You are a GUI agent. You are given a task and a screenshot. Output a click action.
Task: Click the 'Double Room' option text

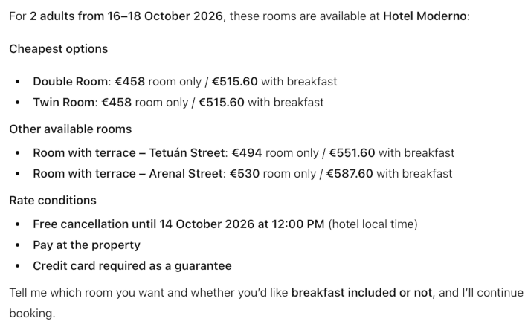coord(70,82)
